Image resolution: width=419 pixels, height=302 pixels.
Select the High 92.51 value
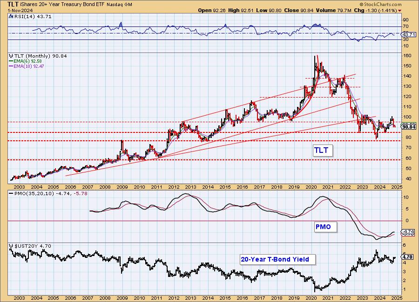(241, 10)
